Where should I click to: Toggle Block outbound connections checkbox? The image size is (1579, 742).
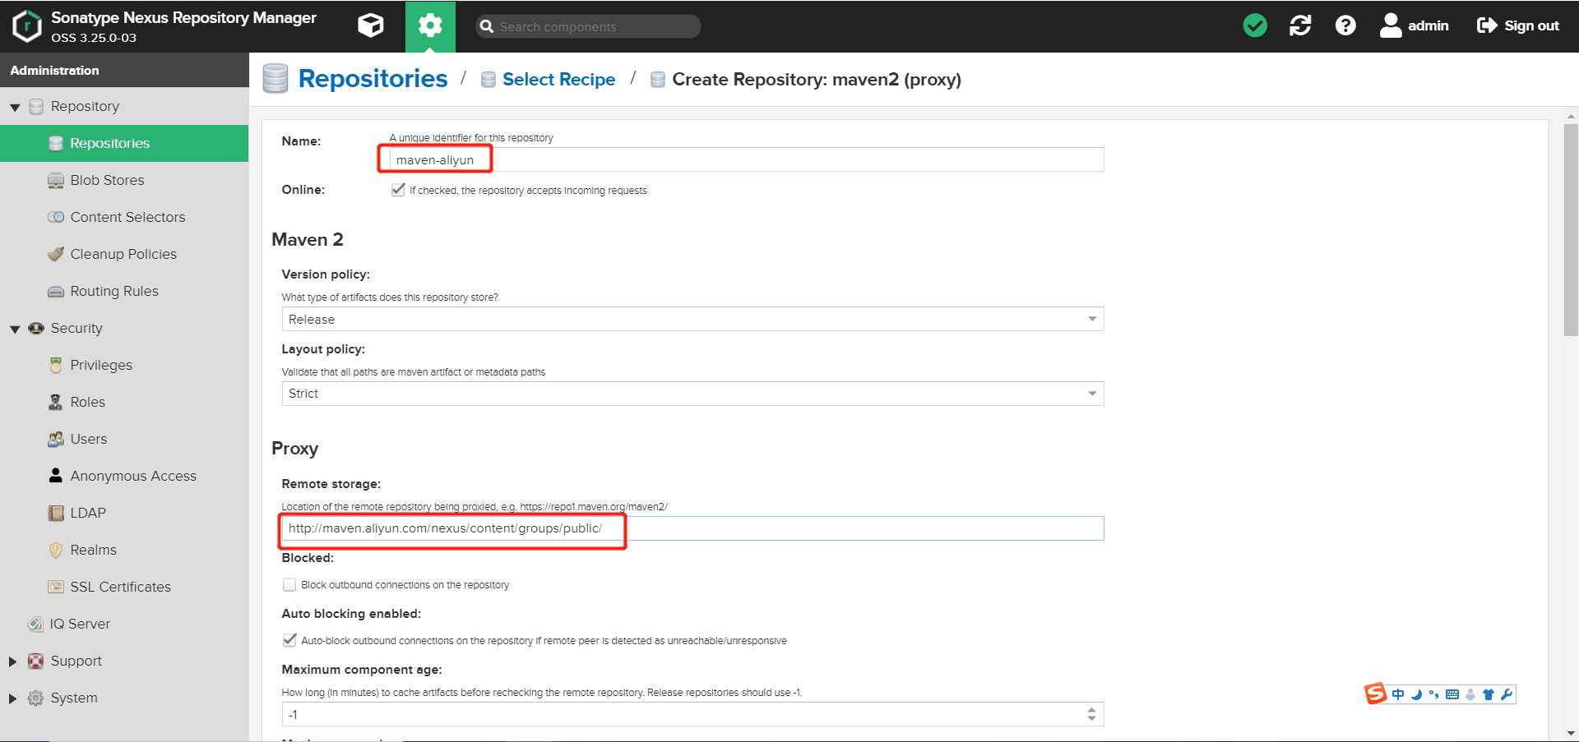(289, 584)
